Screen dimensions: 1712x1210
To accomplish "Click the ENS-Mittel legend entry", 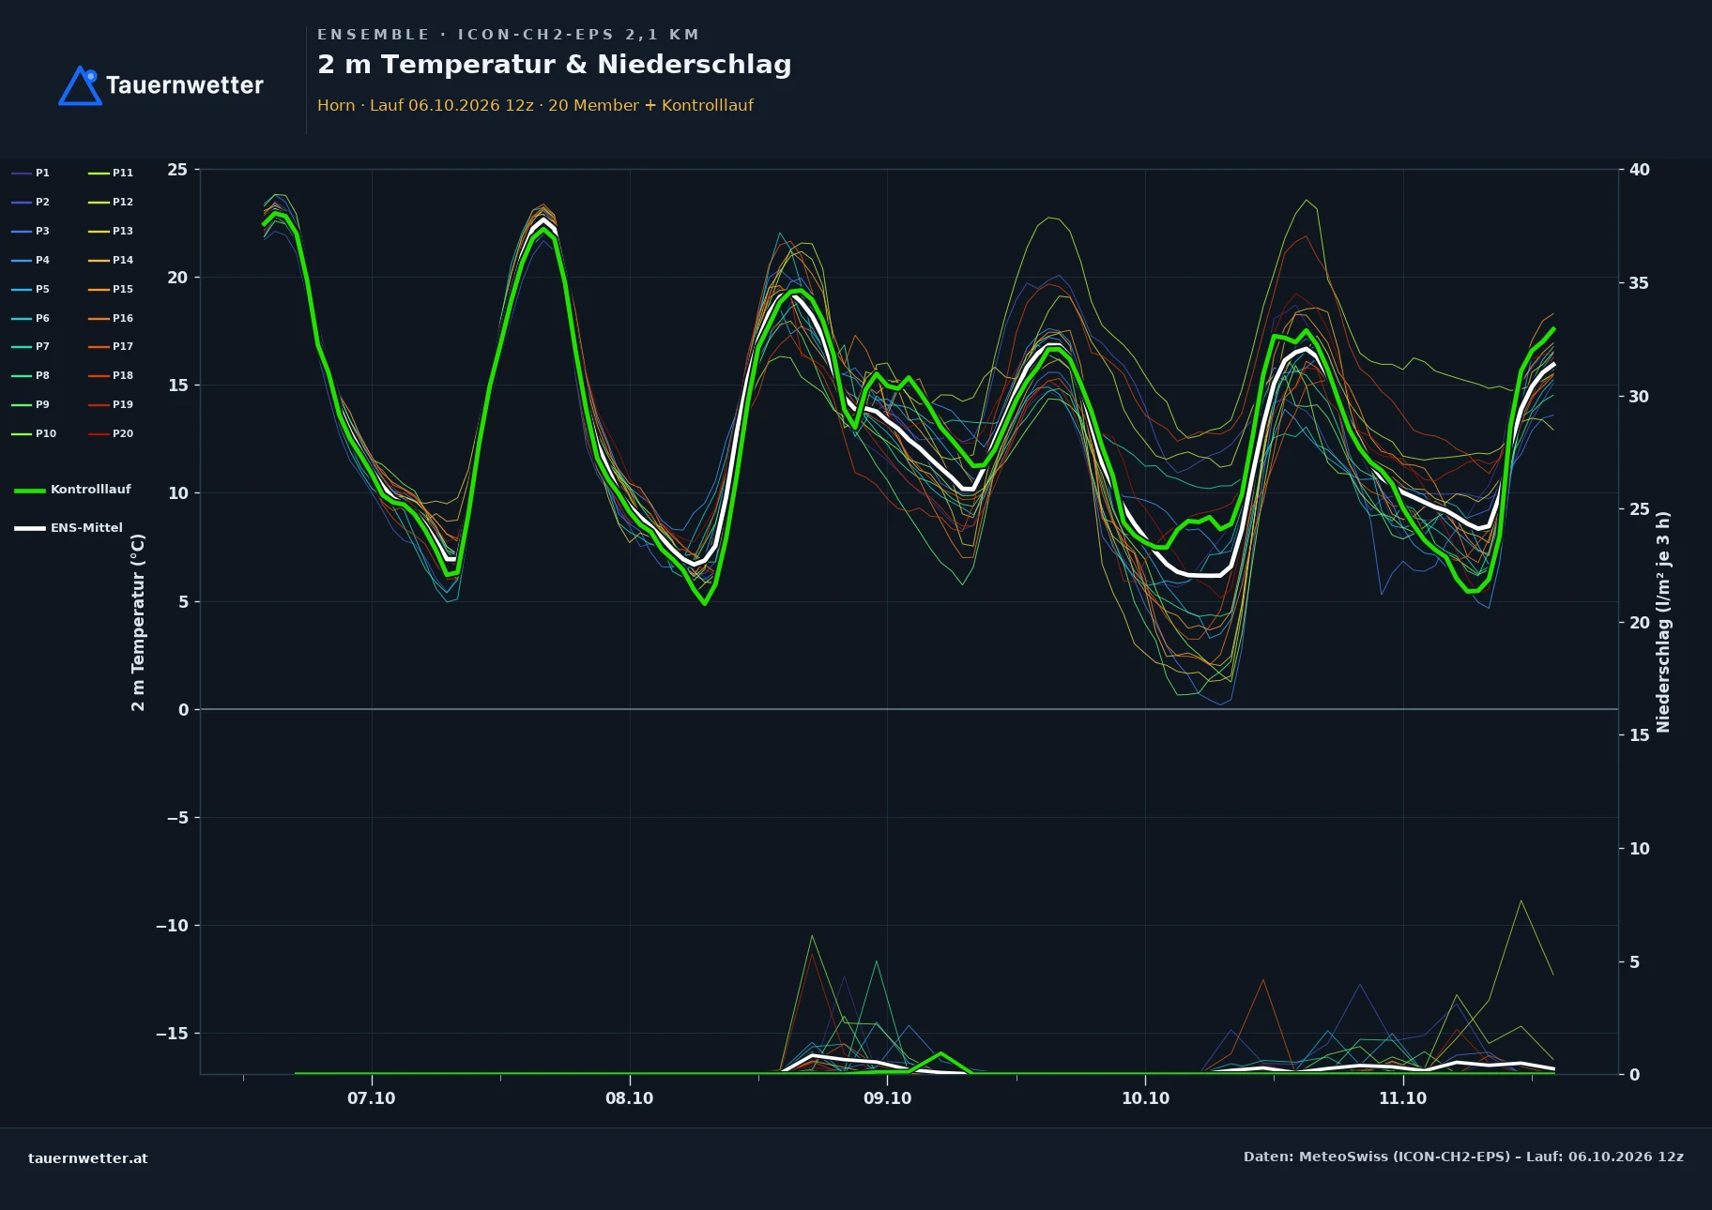I will 69,528.
